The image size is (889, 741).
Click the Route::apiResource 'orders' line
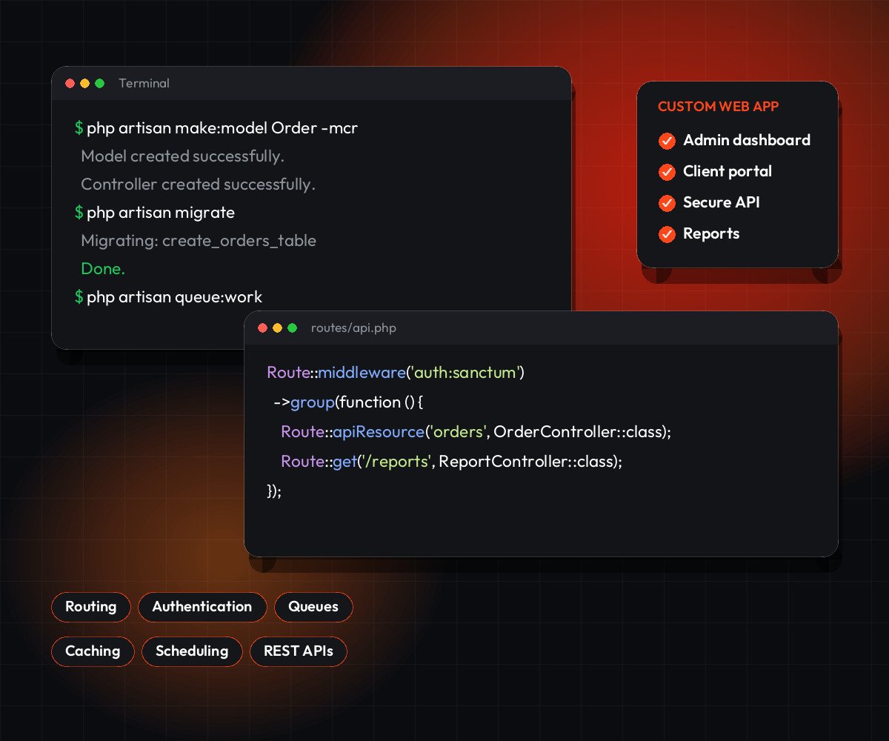(x=476, y=432)
